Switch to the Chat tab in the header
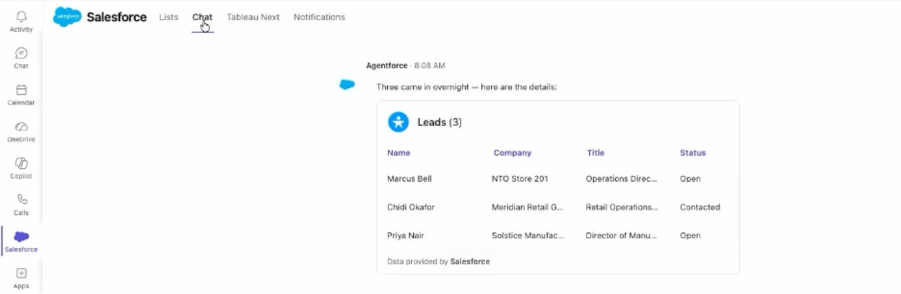901x294 pixels. 202,17
